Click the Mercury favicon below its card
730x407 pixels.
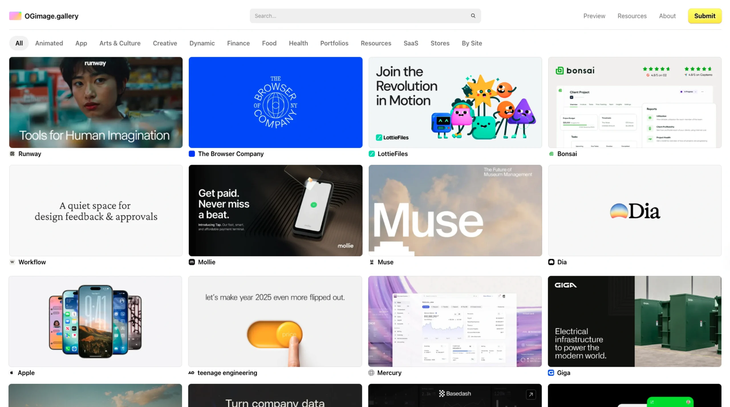371,372
